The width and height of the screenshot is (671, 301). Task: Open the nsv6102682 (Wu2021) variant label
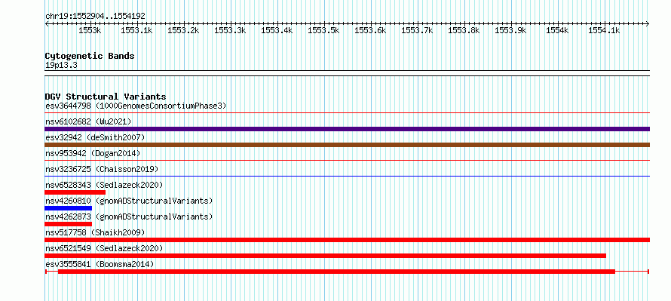[88, 121]
